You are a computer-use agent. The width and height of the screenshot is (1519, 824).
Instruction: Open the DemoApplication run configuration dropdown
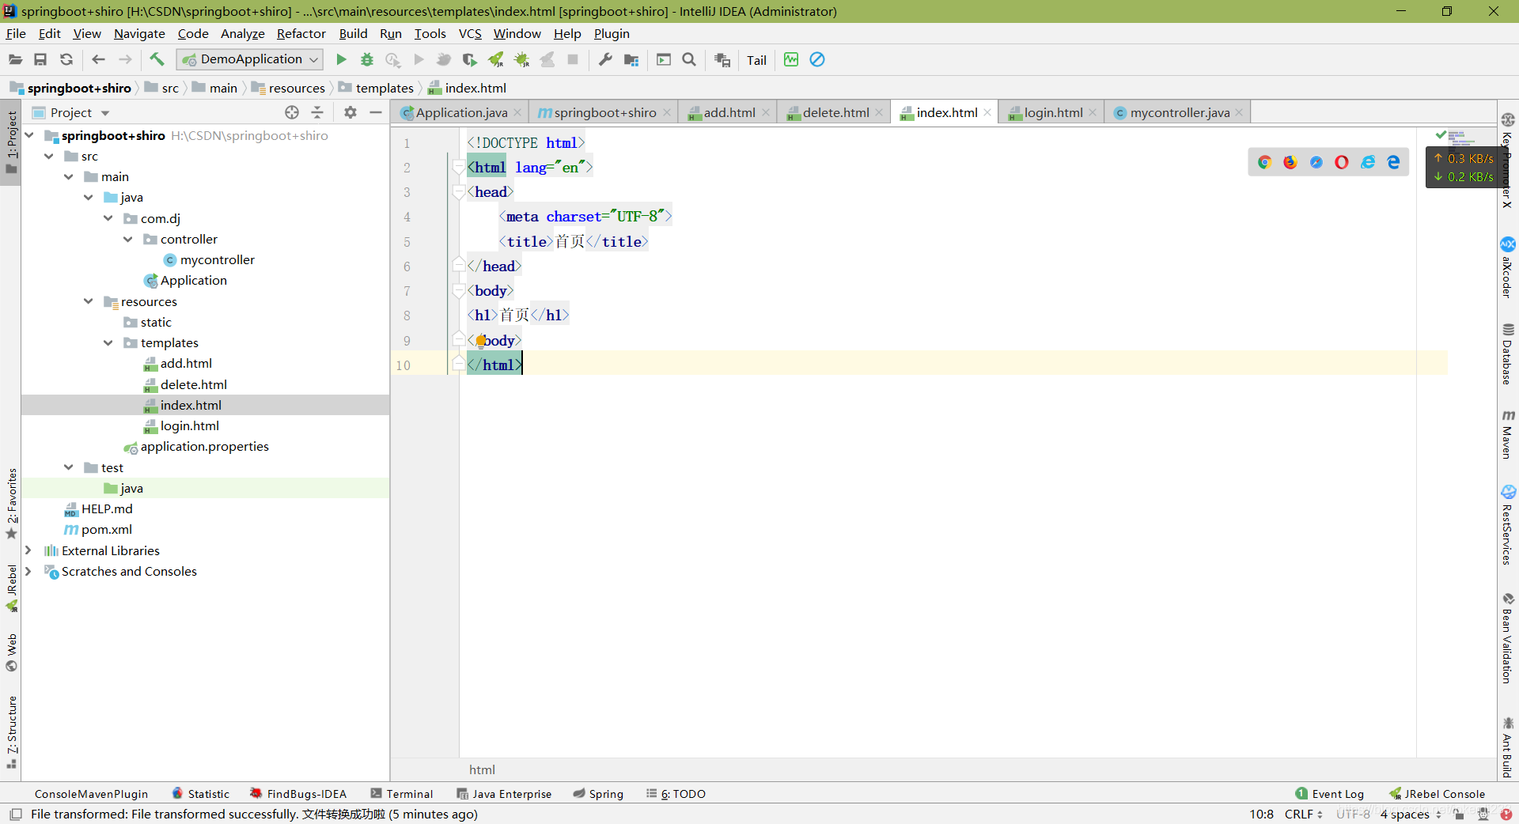coord(251,59)
